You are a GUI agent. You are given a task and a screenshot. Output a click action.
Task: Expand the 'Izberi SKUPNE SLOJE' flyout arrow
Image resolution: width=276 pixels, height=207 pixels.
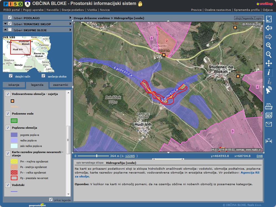pos(71,30)
